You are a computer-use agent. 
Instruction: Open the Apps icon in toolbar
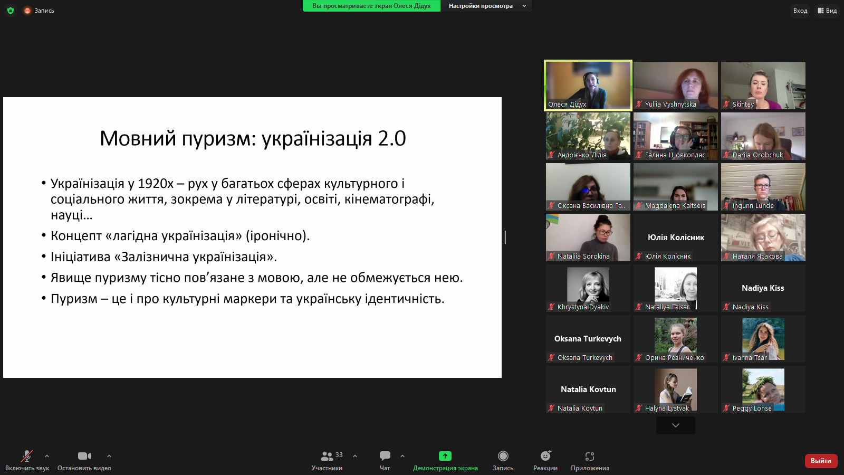click(590, 457)
